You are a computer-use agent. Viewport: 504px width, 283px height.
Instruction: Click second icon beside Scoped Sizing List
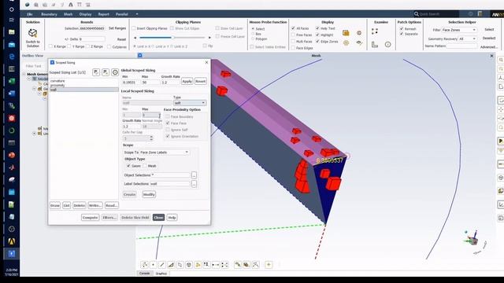click(x=106, y=72)
